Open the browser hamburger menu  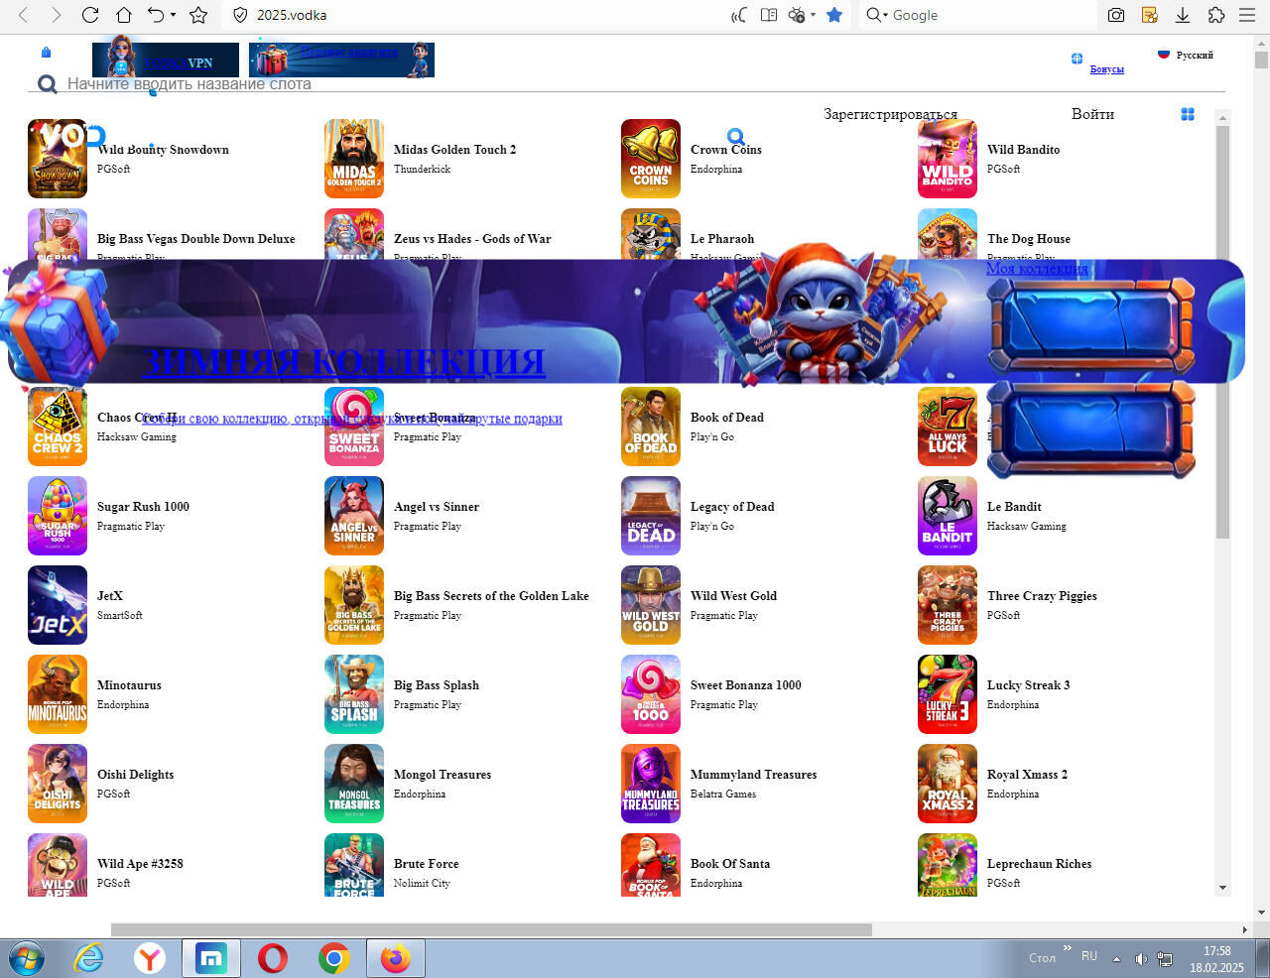(1247, 15)
